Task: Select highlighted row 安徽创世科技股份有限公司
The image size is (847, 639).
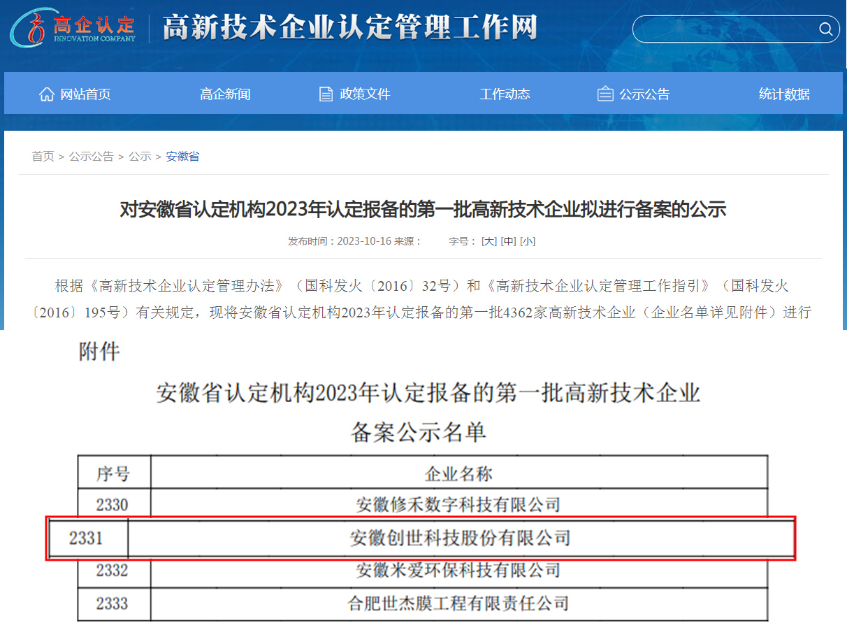Action: tap(460, 538)
